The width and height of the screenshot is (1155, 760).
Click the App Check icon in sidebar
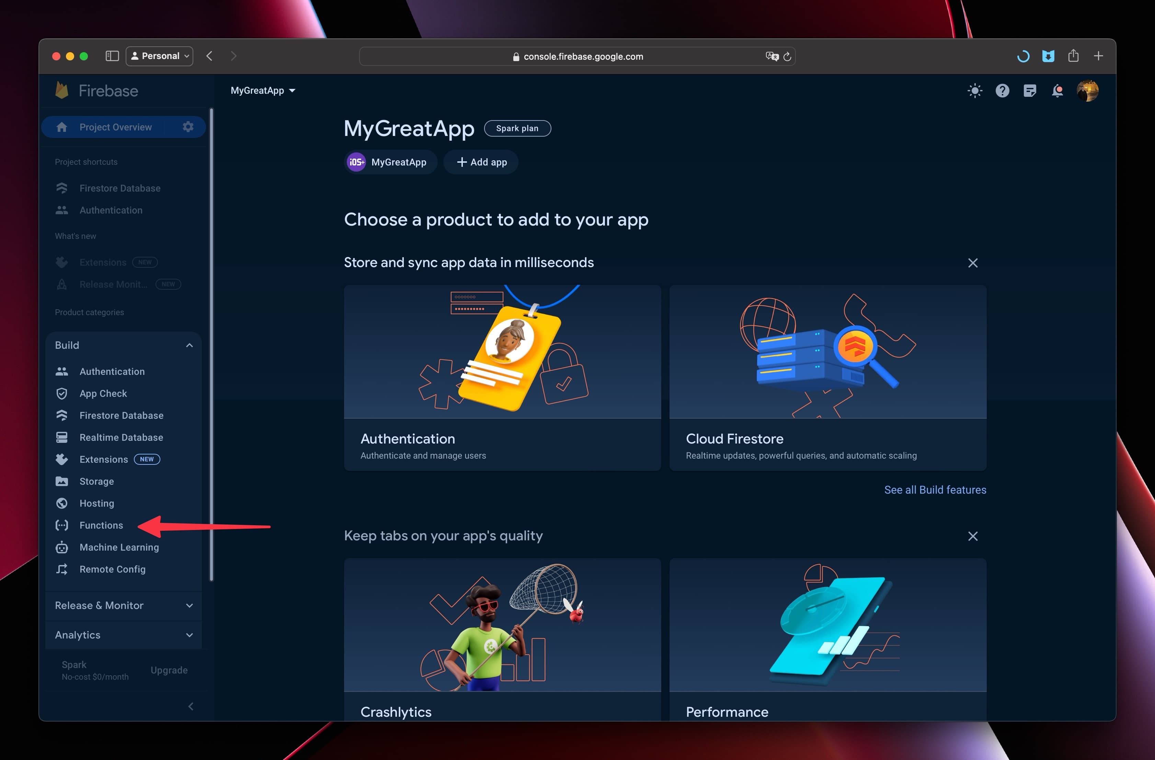[63, 393]
